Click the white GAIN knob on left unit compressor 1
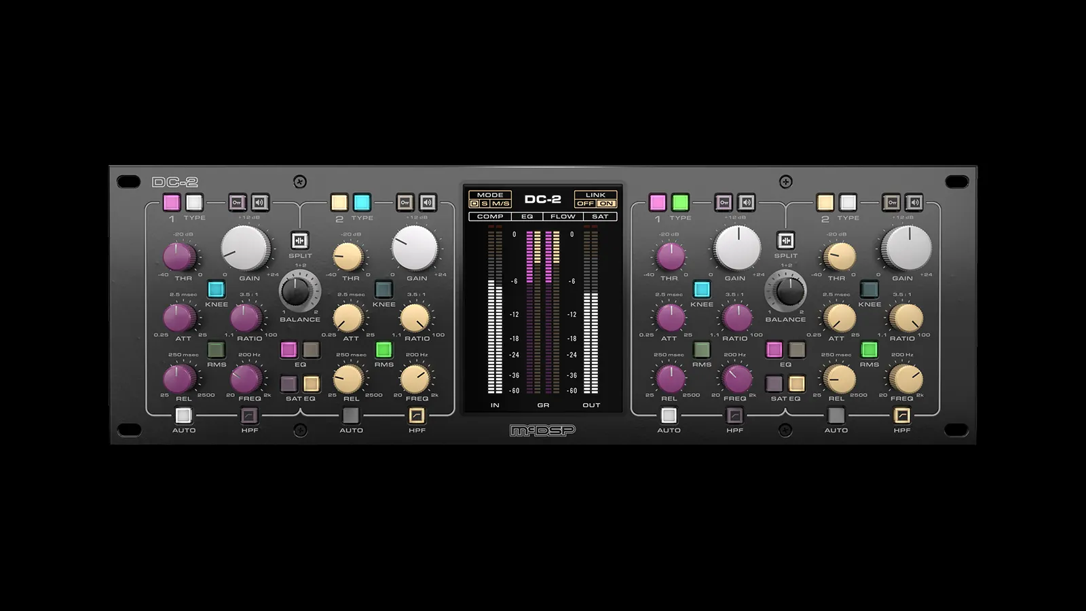 tap(246, 248)
